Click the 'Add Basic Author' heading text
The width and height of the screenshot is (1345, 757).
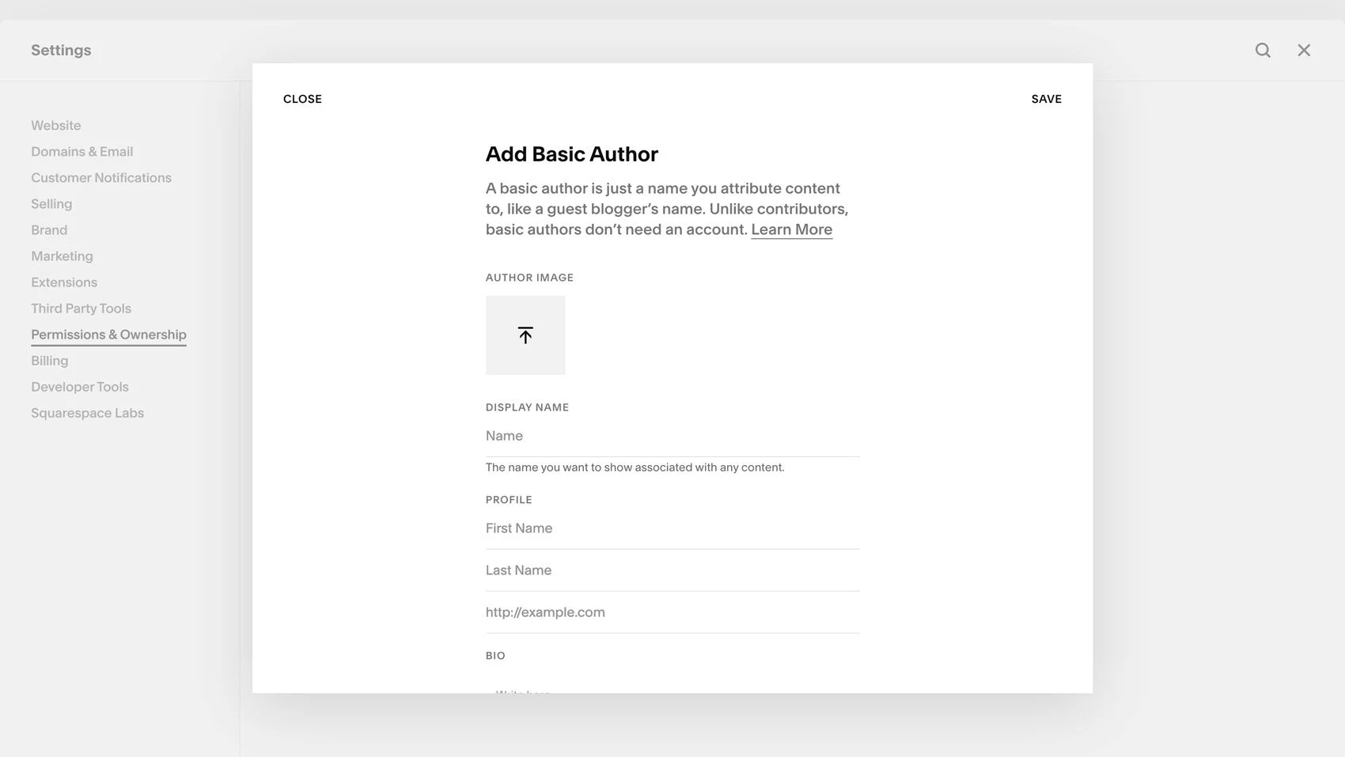[572, 154]
